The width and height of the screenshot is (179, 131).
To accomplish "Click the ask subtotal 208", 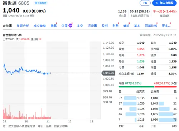I will [174, 126].
